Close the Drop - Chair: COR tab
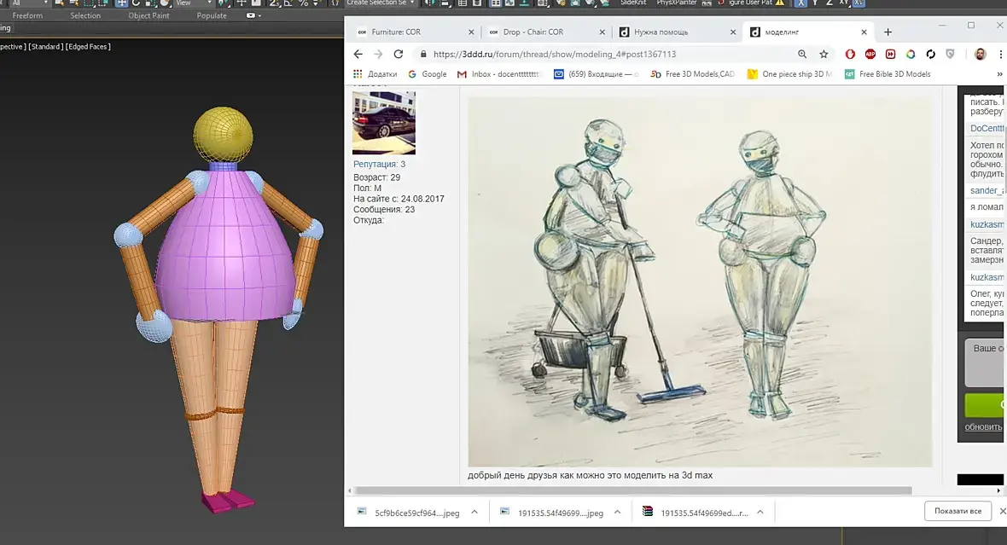 (602, 32)
